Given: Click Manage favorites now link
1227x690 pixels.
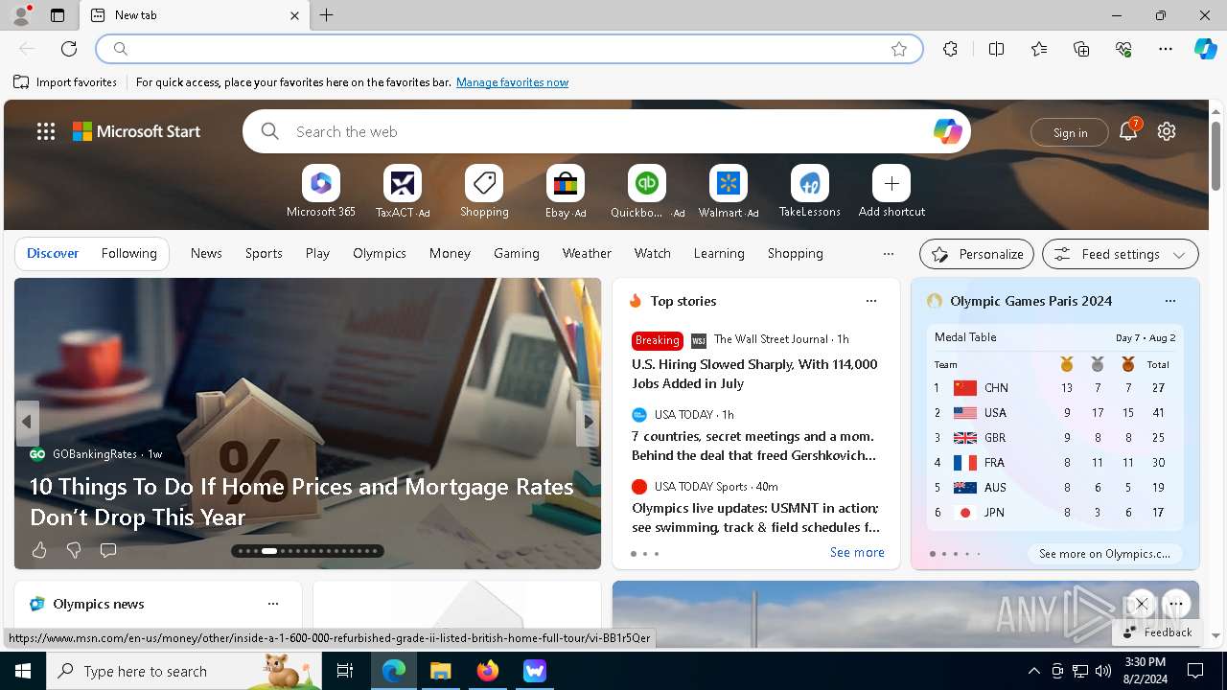Looking at the screenshot, I should pos(512,82).
